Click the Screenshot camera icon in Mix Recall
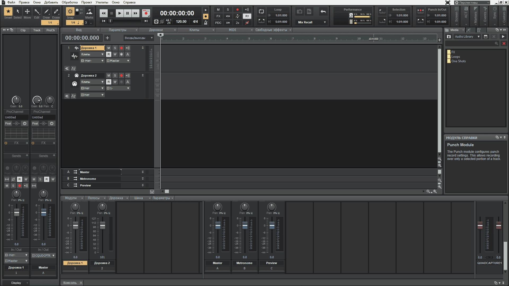 (300, 11)
